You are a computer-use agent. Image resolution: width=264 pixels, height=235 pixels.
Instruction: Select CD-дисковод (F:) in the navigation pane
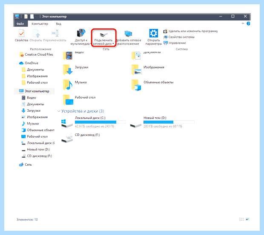click(x=37, y=156)
